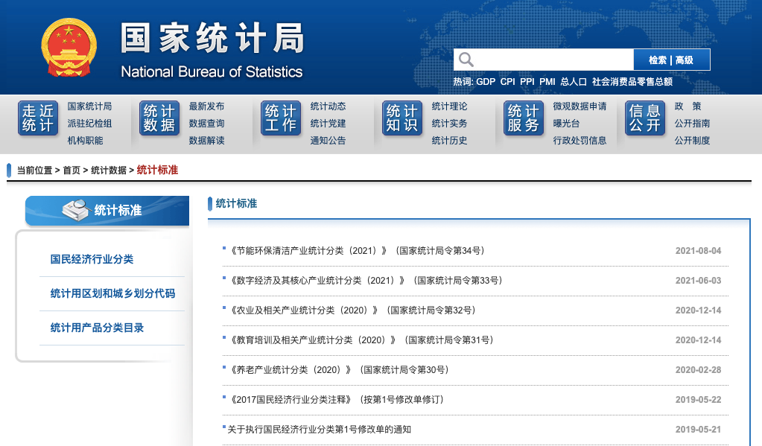This screenshot has height=446, width=762.
Task: Open the 信息公开 nav block
Action: pos(645,118)
